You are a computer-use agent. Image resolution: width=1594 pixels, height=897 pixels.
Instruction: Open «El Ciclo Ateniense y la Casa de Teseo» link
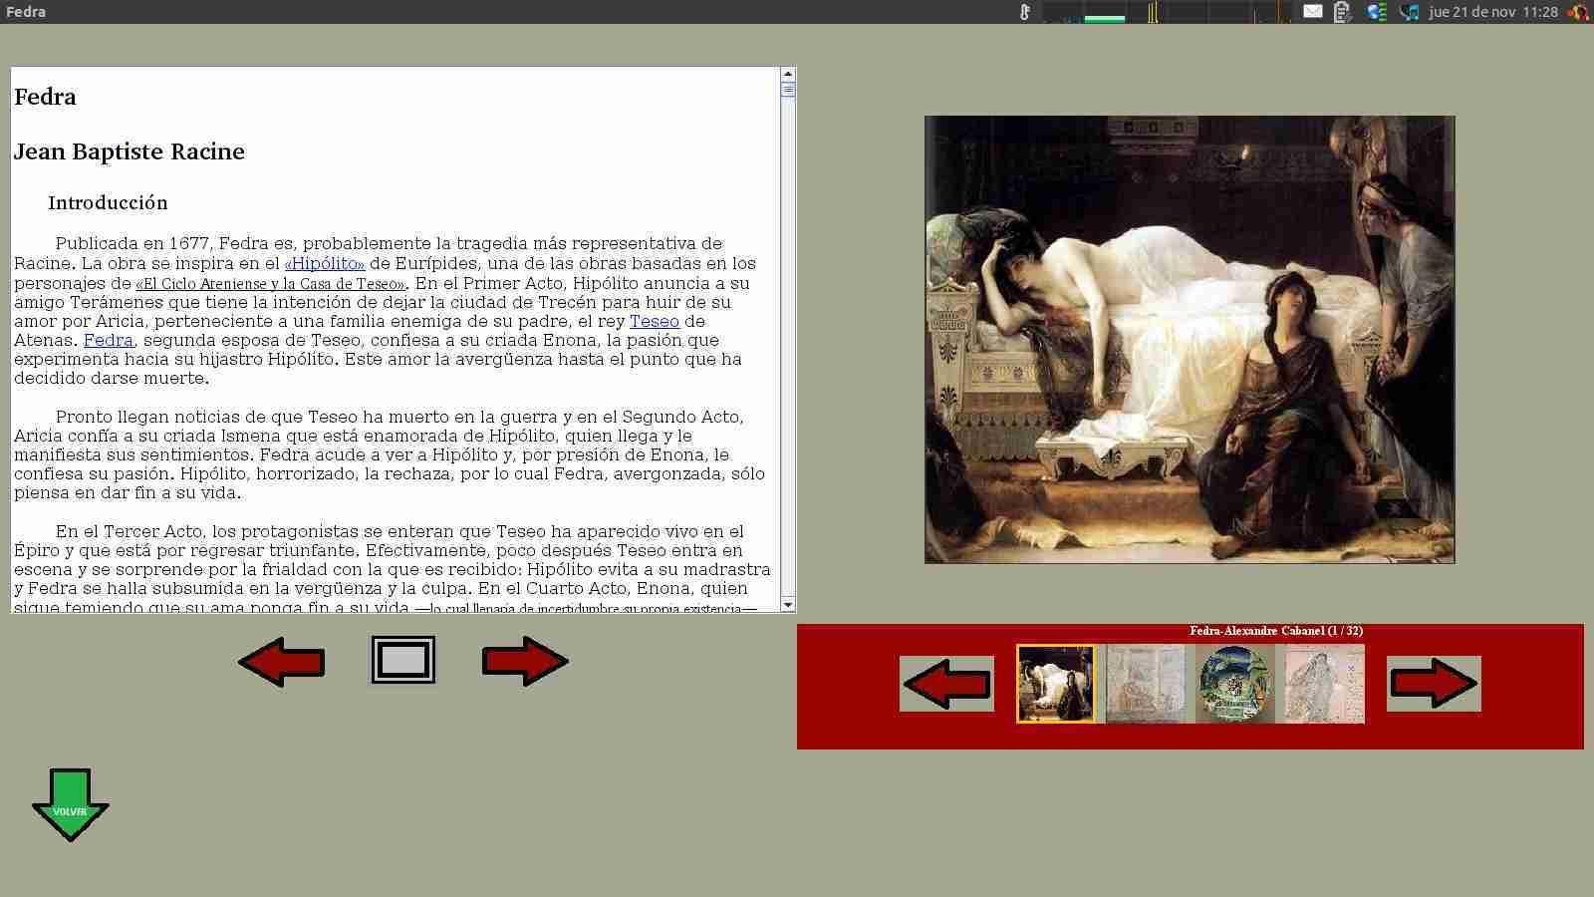tap(271, 284)
